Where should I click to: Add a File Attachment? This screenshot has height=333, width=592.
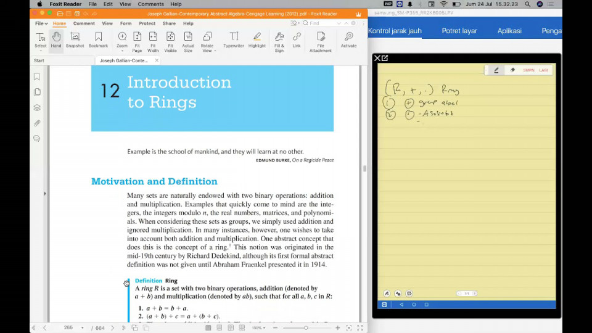pos(321,42)
